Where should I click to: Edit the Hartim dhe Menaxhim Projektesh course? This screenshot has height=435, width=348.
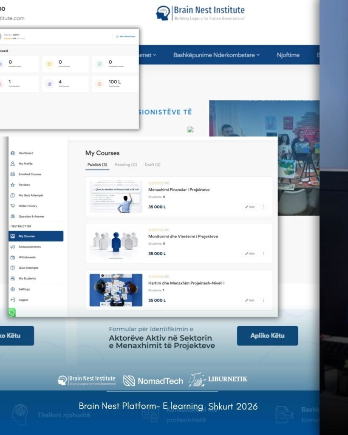point(250,300)
